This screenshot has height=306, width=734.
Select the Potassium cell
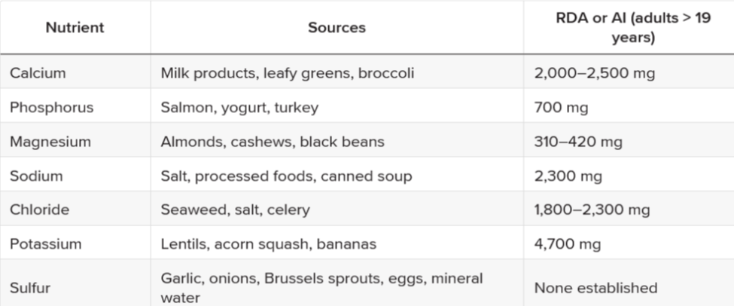tap(45, 244)
